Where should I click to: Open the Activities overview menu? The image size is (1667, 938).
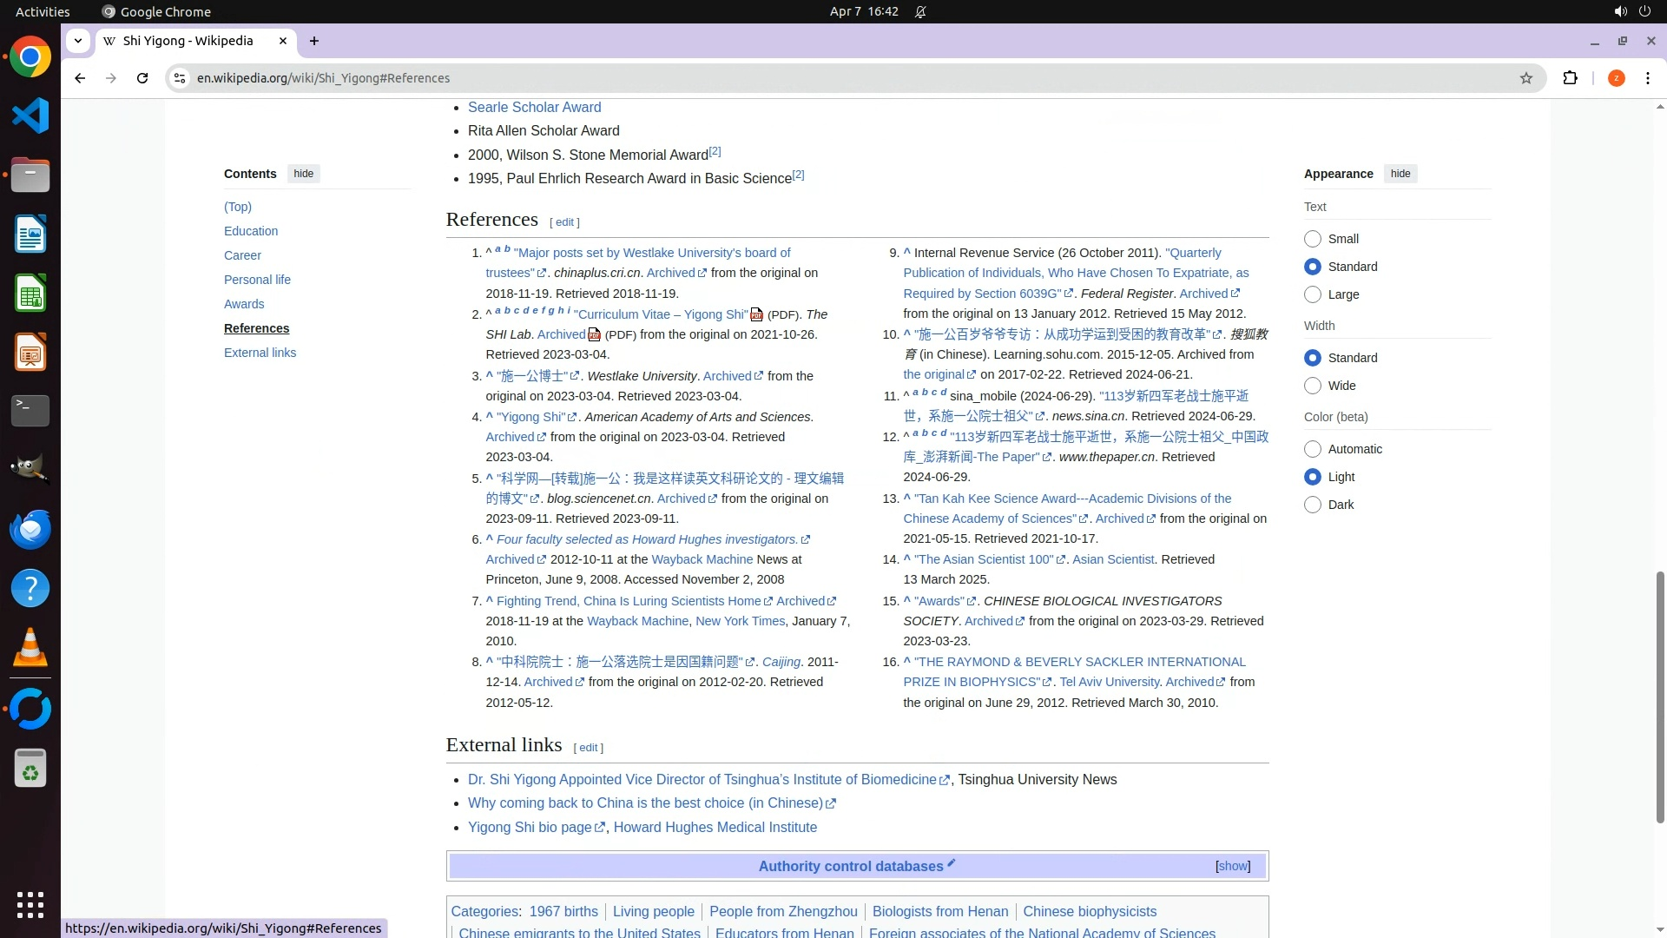[x=43, y=11]
